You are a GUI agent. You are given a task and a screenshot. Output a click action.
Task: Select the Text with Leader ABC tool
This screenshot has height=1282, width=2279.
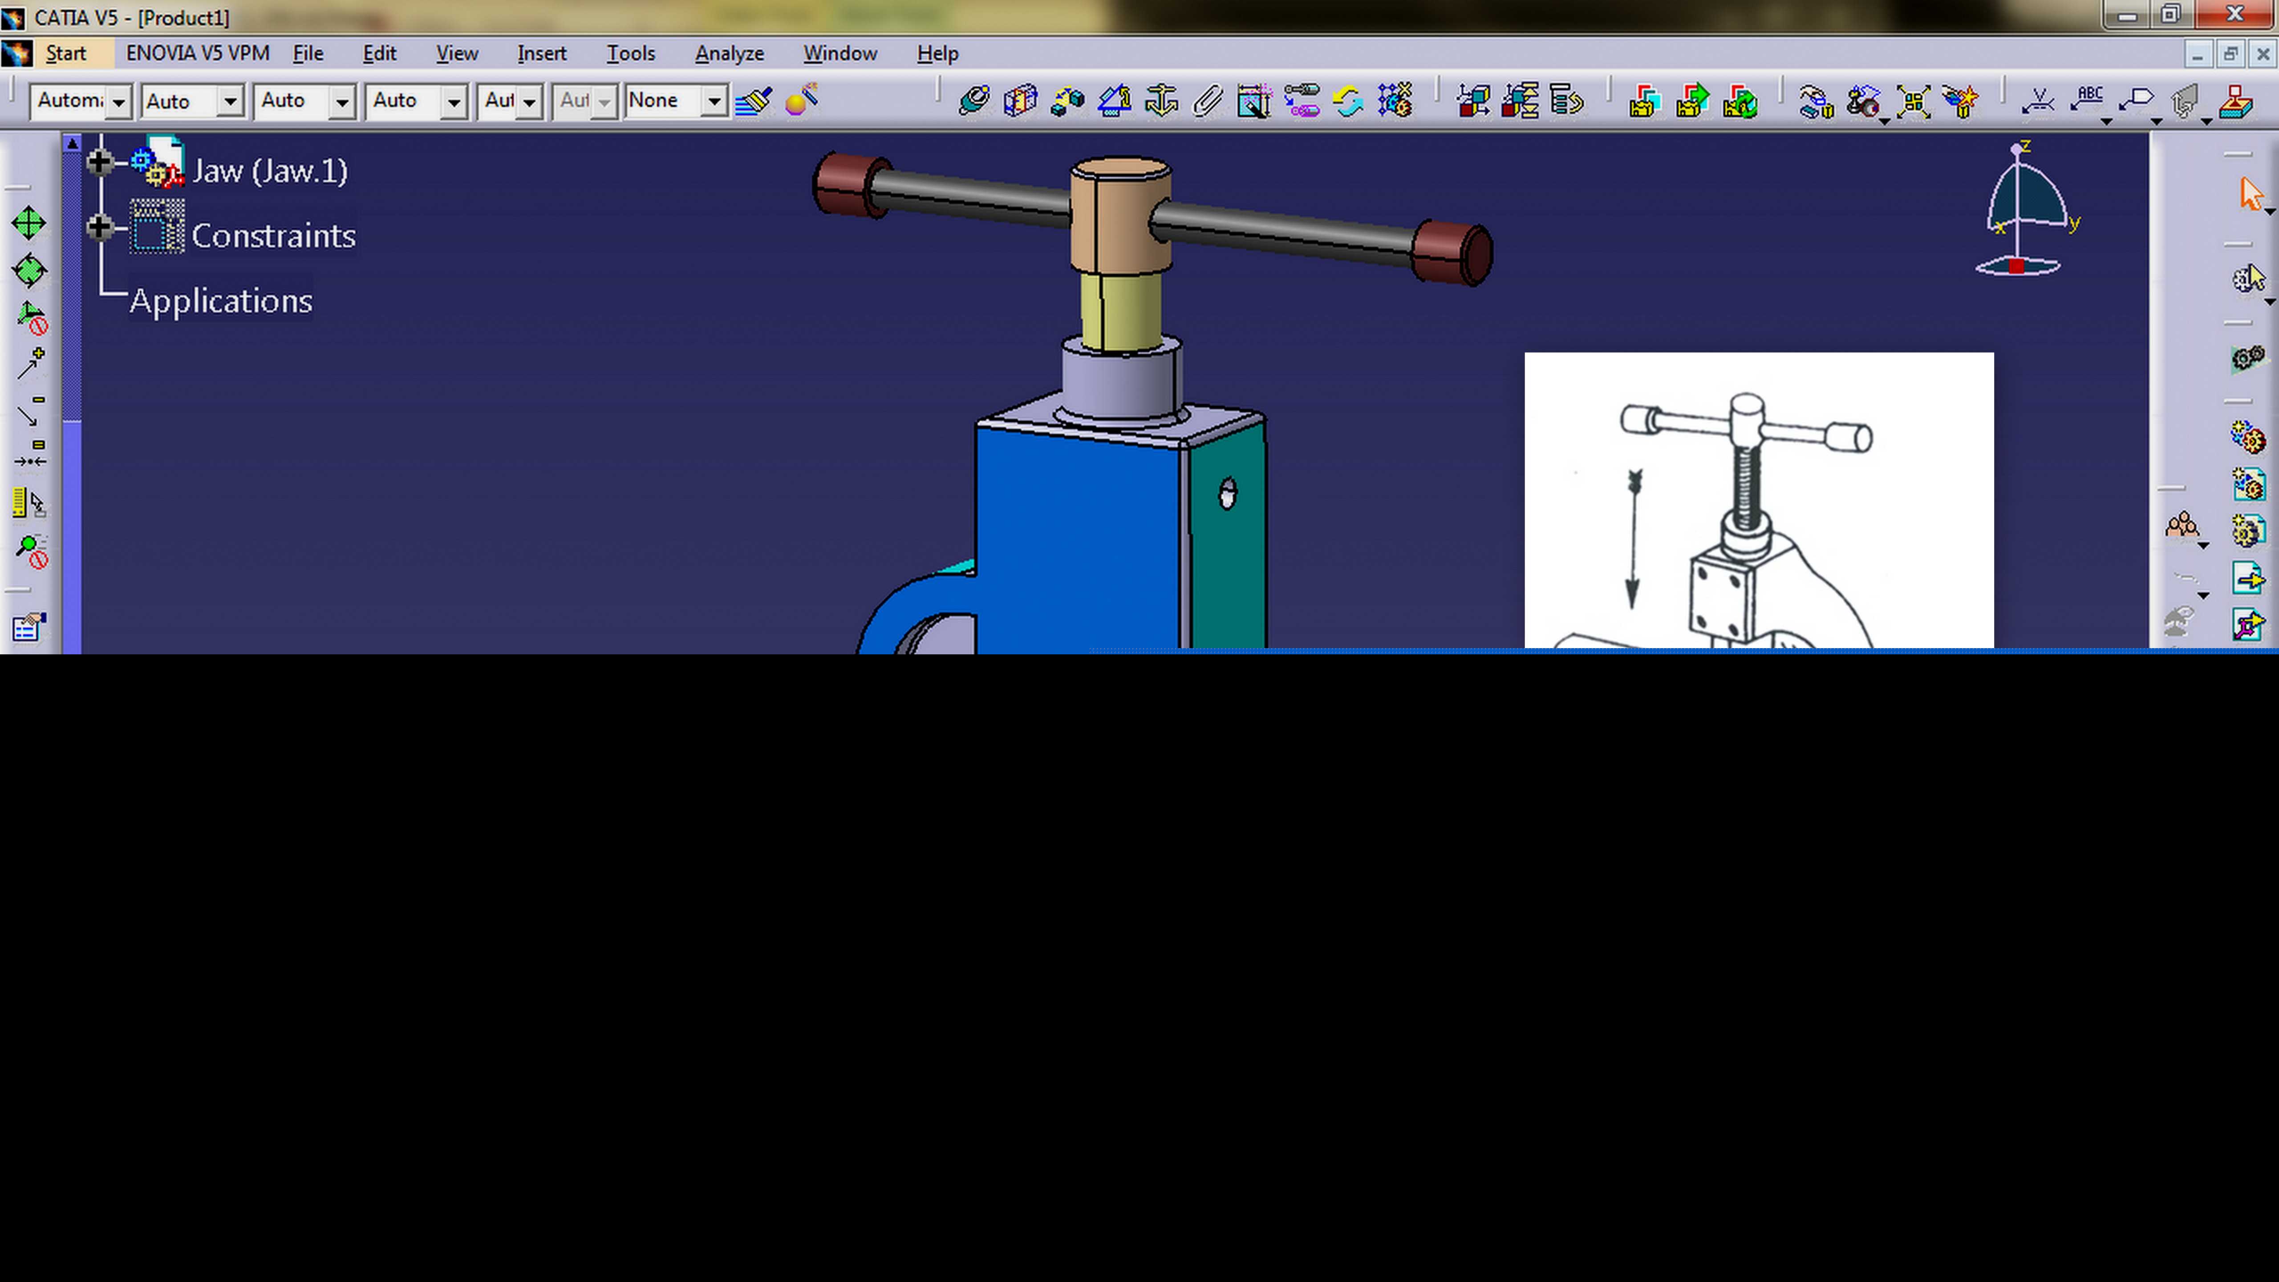2088,99
